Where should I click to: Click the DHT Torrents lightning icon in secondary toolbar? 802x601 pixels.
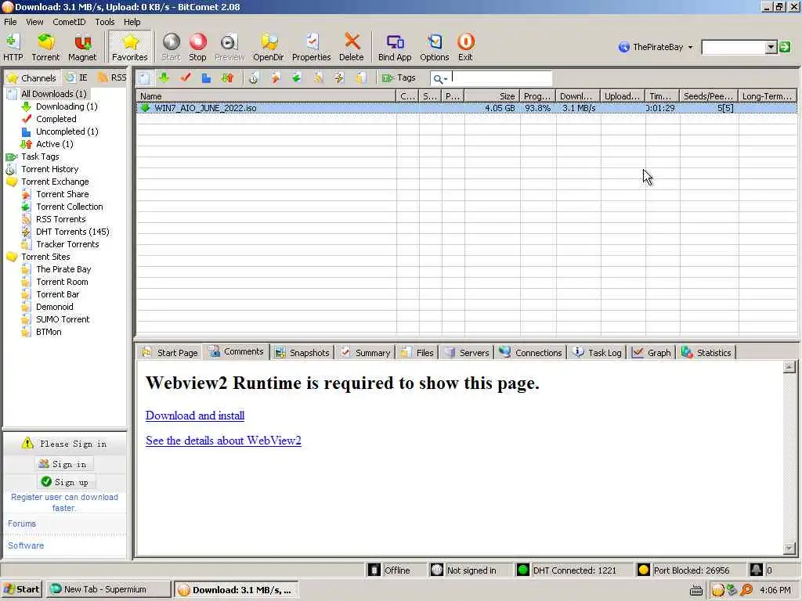pos(339,77)
